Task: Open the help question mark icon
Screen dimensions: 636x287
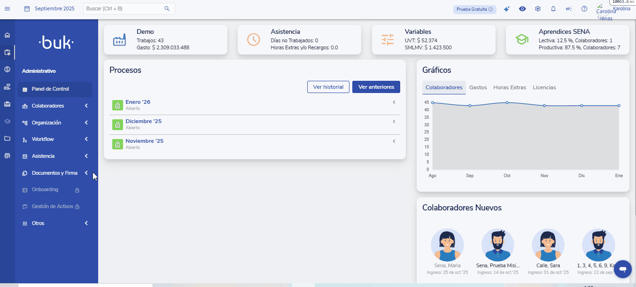Action: coord(584,9)
